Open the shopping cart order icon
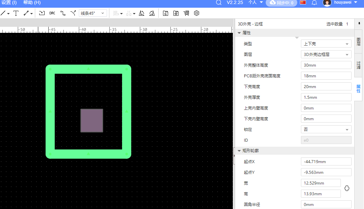The height and width of the screenshot is (209, 364). click(x=186, y=13)
